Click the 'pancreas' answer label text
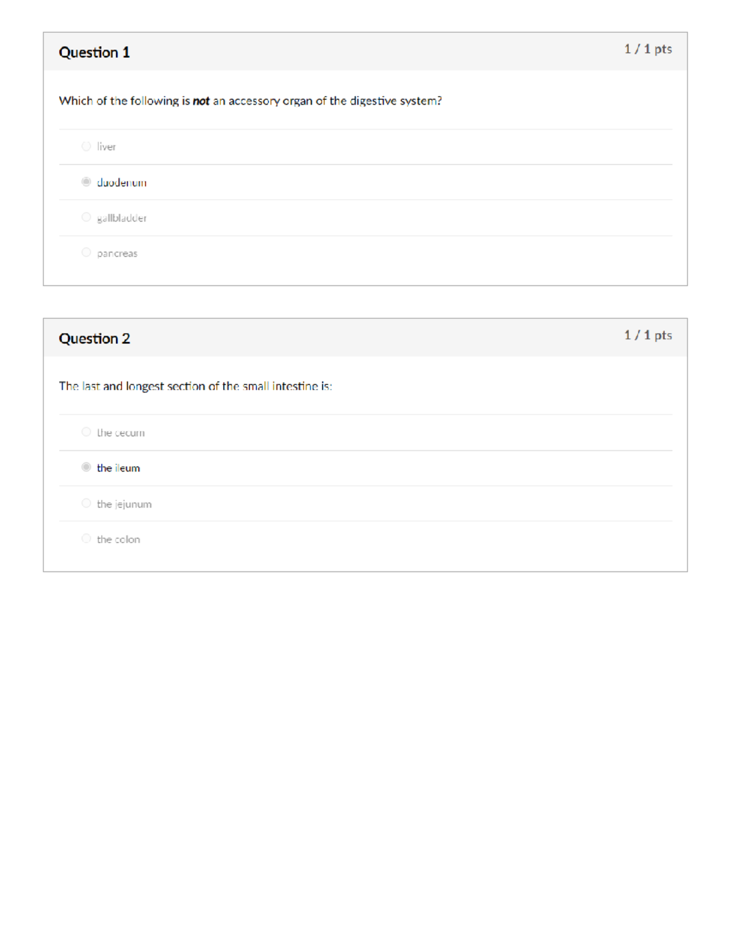The width and height of the screenshot is (730, 945). pyautogui.click(x=117, y=253)
